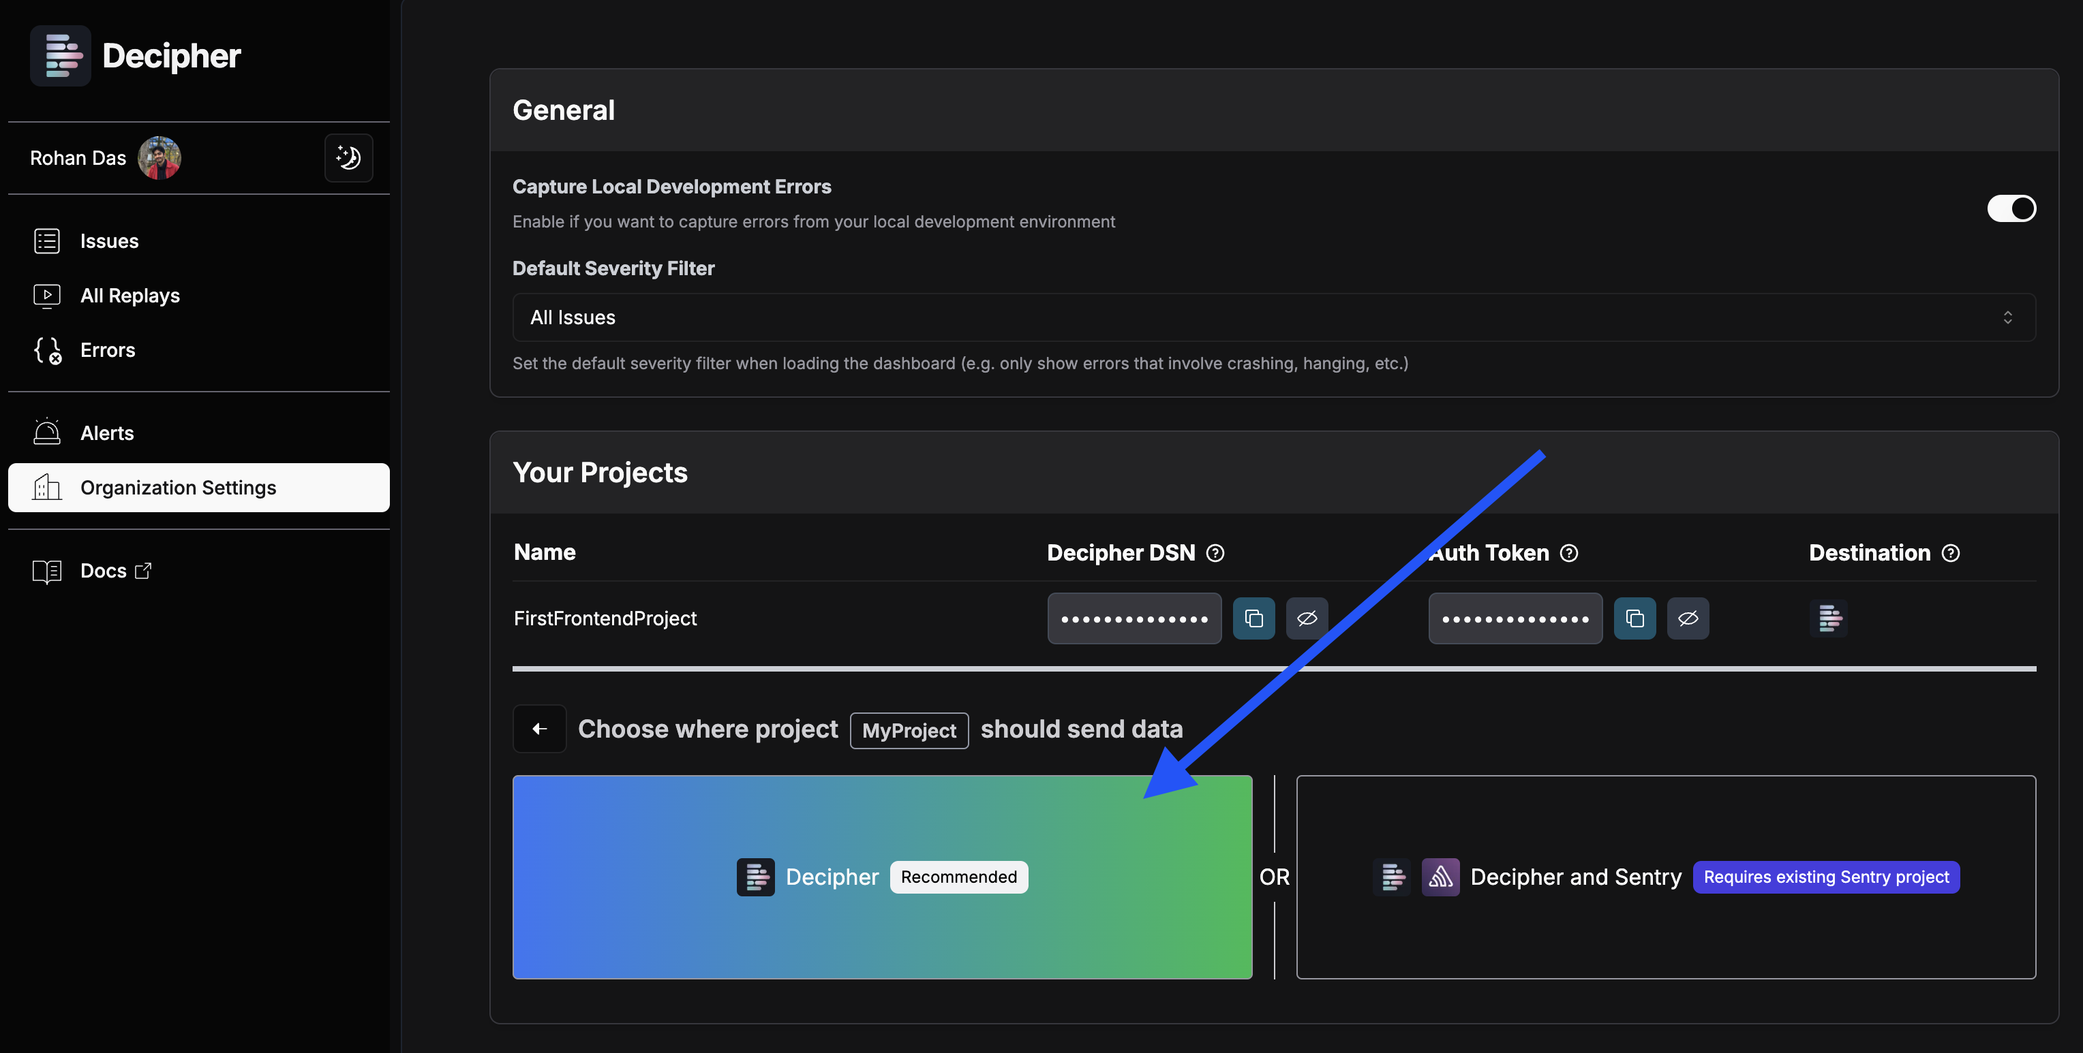This screenshot has height=1053, width=2083.
Task: Click the MyProject name badge
Action: click(909, 729)
